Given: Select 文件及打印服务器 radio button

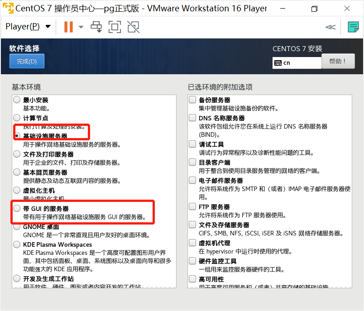Looking at the screenshot, I should coord(17,154).
